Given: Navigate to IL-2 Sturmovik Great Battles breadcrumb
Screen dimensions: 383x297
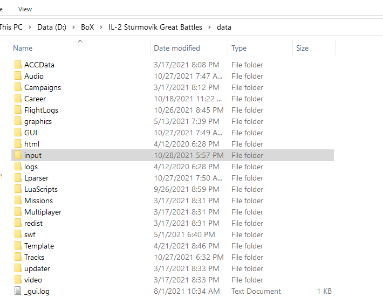Looking at the screenshot, I should pos(155,27).
